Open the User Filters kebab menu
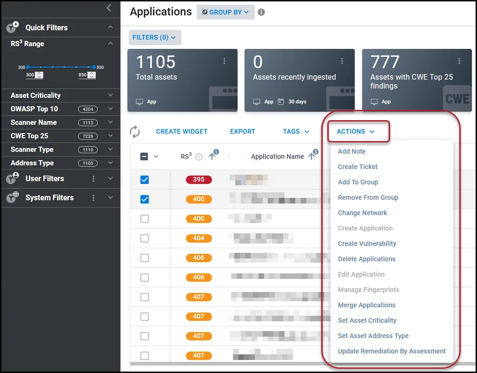Screen dimensions: 477x373 coord(93,178)
